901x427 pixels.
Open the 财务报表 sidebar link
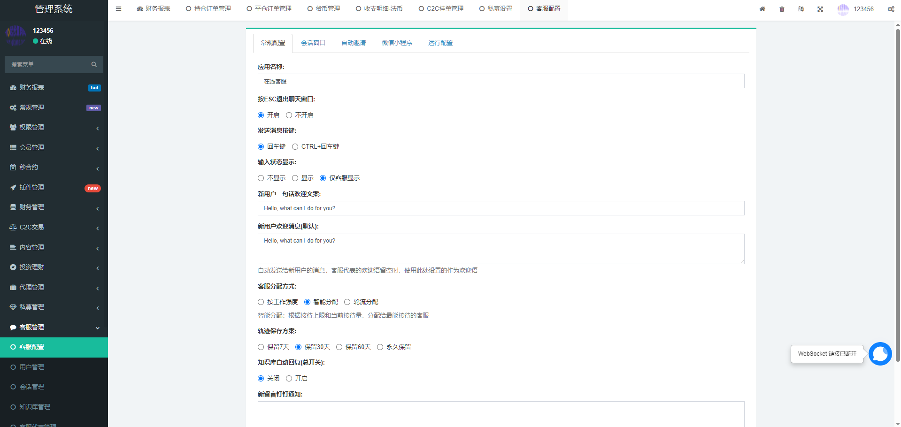(x=32, y=88)
